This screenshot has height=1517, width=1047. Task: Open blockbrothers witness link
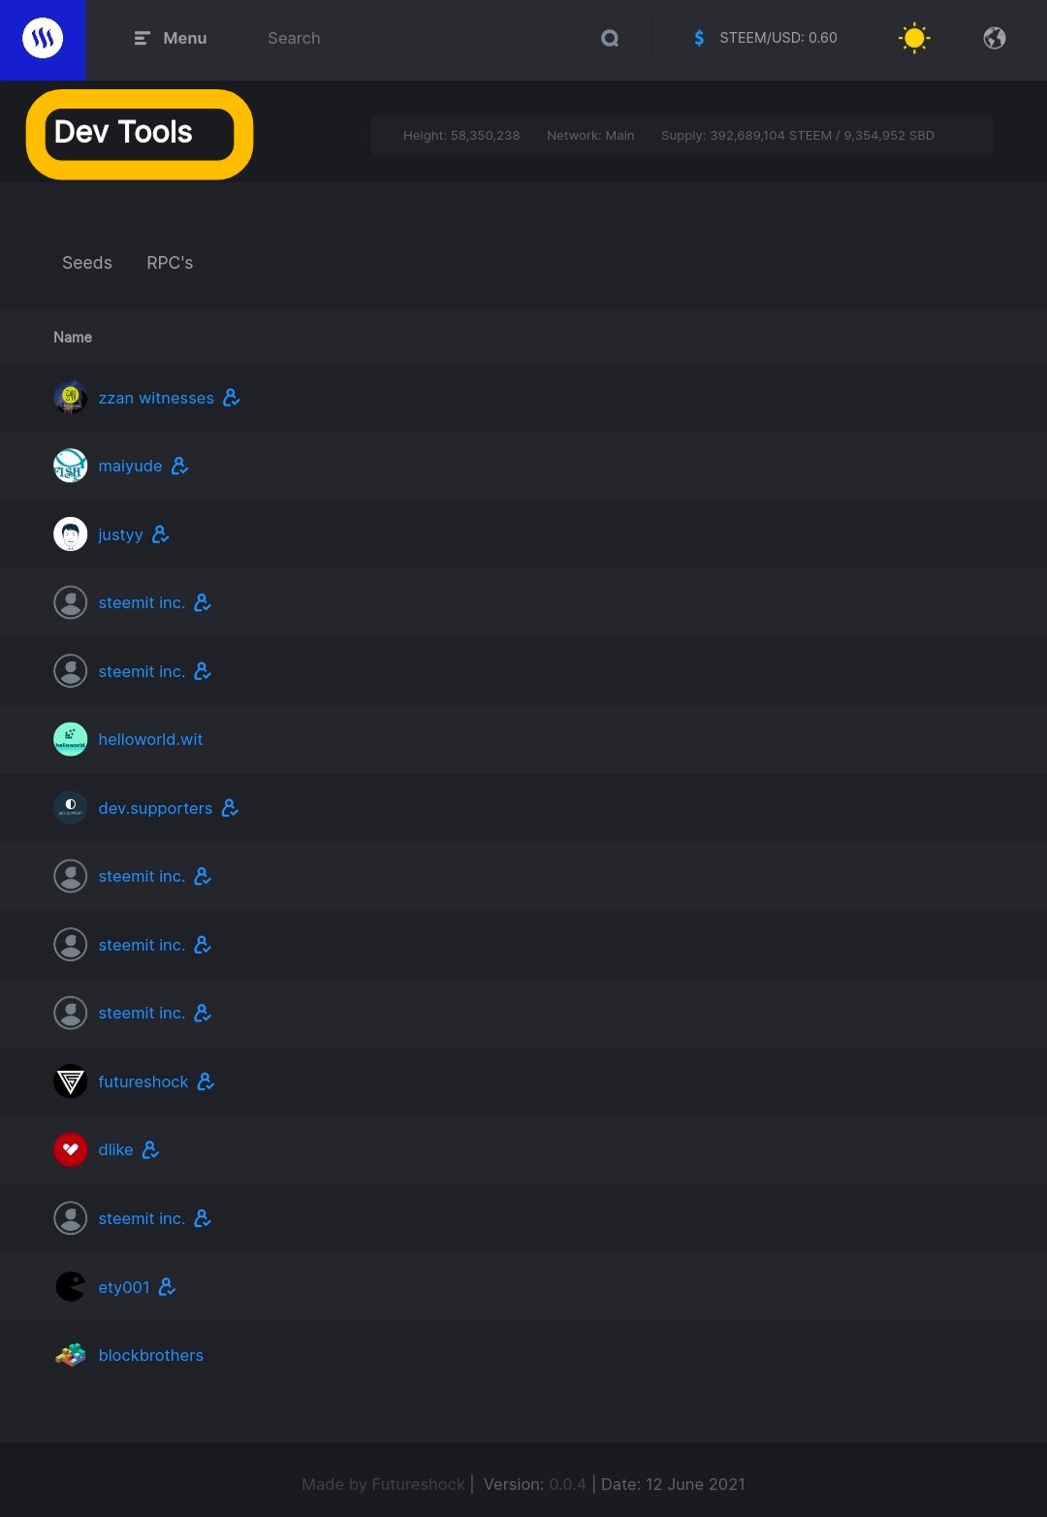coord(150,1355)
